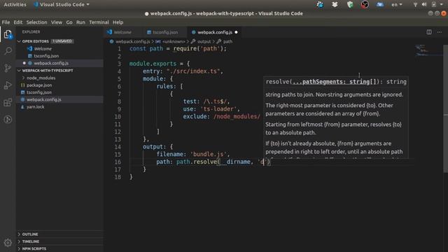Place cursor on 'bundle.js' filename string
This screenshot has width=448, height=252.
pyautogui.click(x=209, y=154)
